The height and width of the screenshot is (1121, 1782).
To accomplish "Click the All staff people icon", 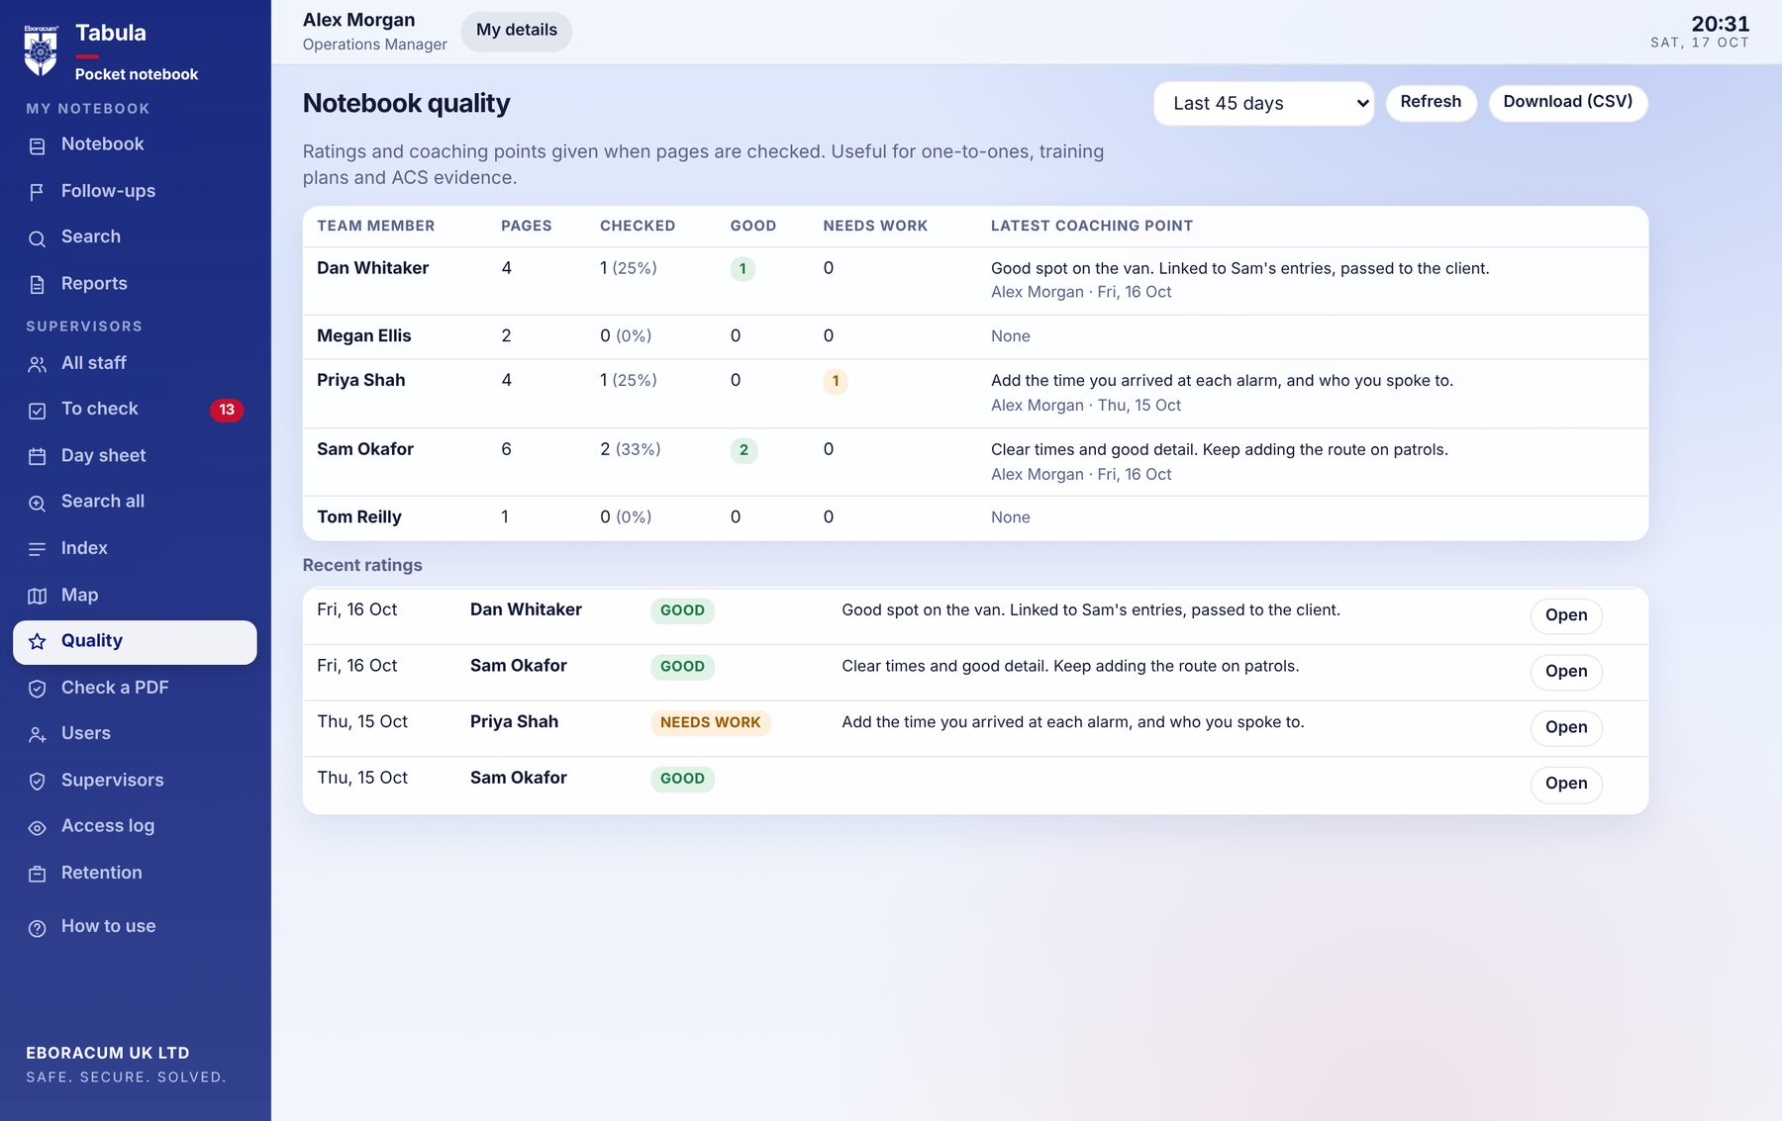I will point(38,364).
